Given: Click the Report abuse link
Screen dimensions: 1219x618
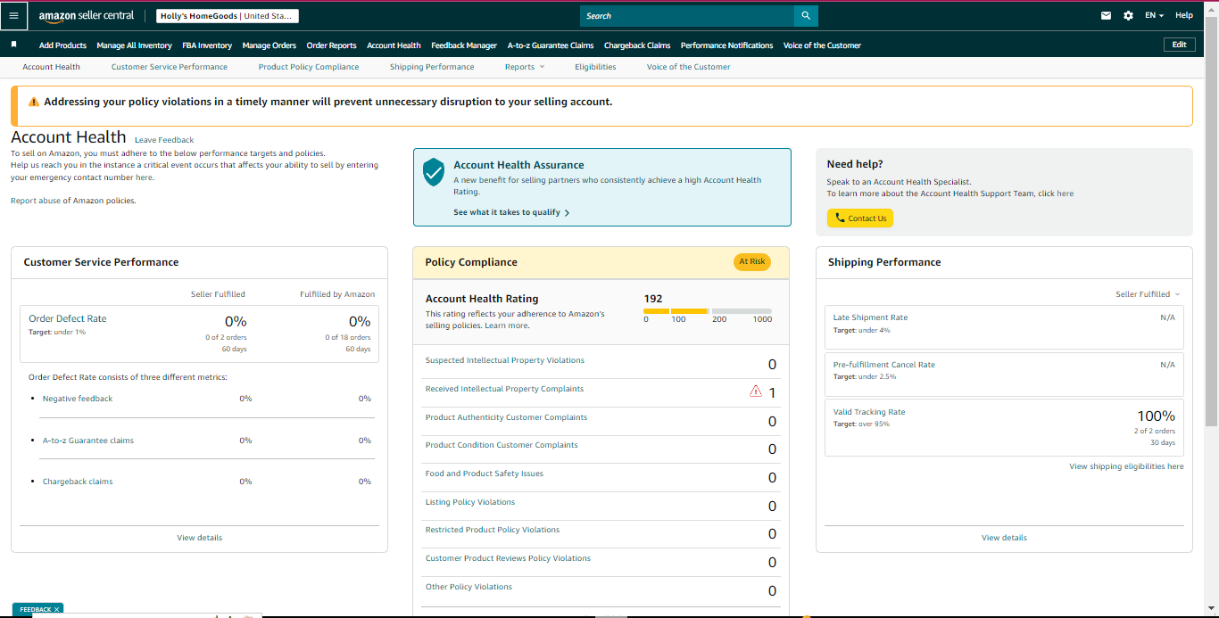Looking at the screenshot, I should [36, 201].
